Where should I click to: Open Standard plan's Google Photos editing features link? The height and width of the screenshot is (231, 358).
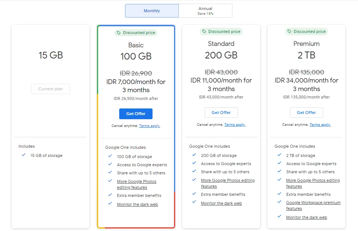coord(227,181)
